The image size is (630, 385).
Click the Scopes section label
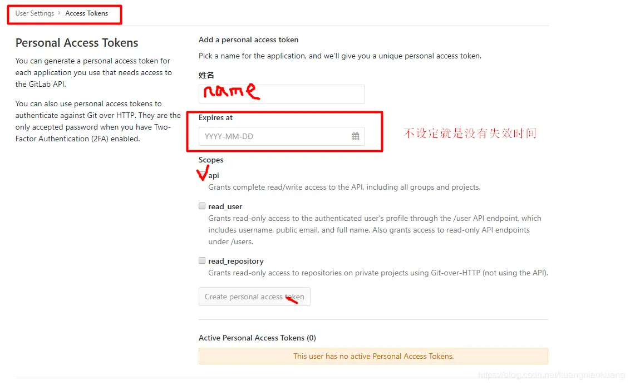(211, 160)
